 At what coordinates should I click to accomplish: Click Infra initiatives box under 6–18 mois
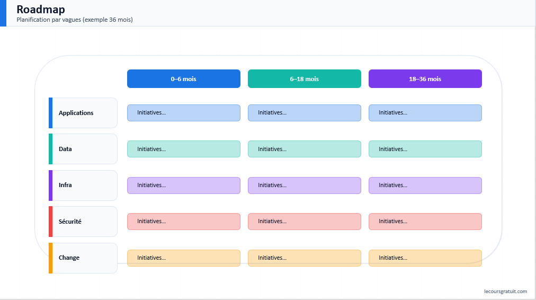304,186
